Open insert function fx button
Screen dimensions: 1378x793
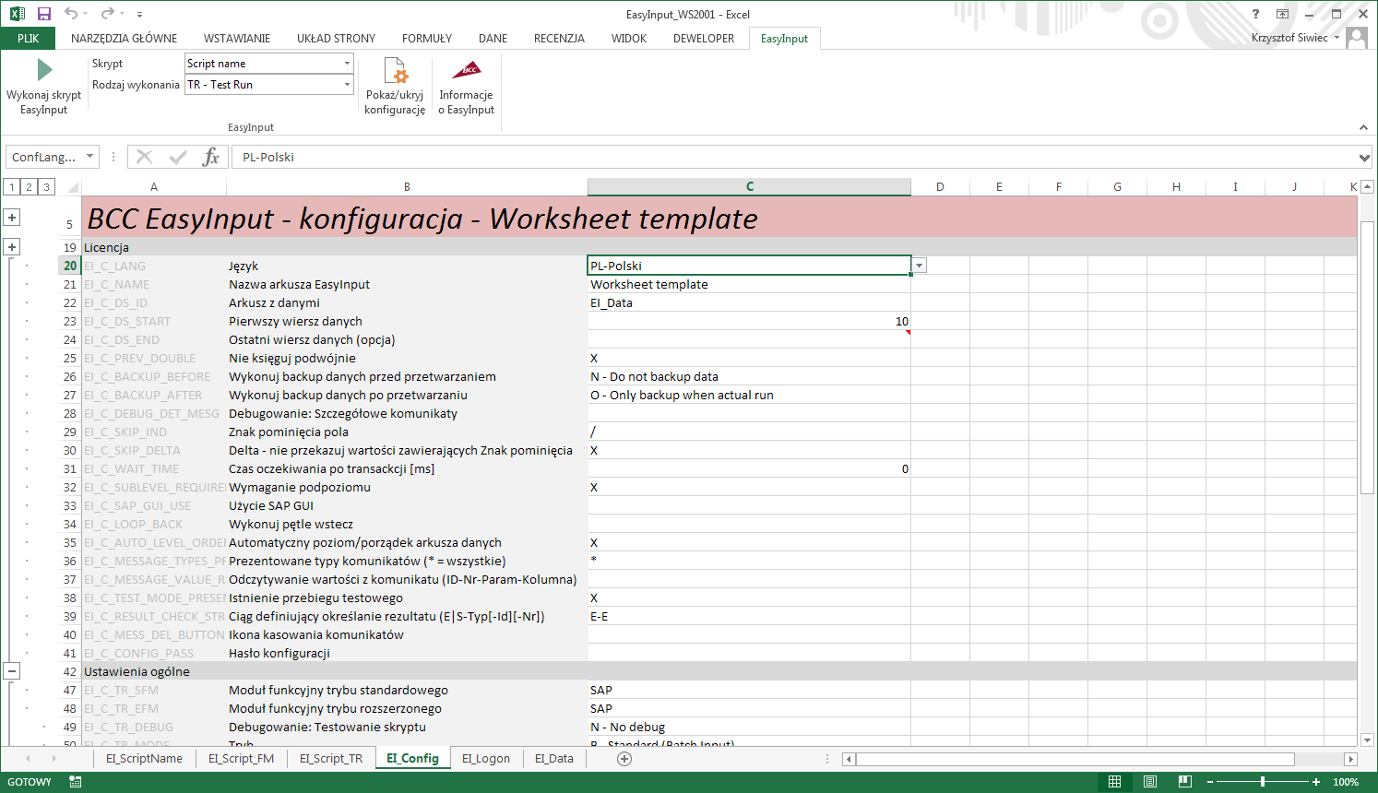pyautogui.click(x=211, y=157)
